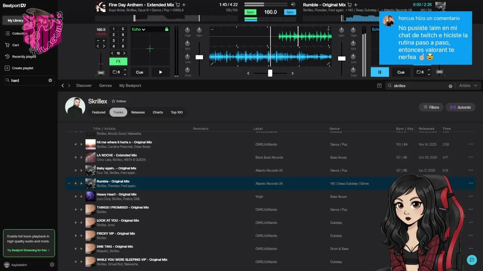Click Try Beatport Streaming for free link
This screenshot has width=483, height=271.
pos(28,250)
